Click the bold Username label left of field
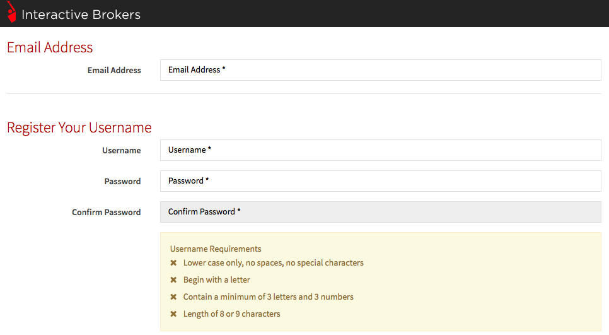This screenshot has height=335, width=609. click(121, 151)
